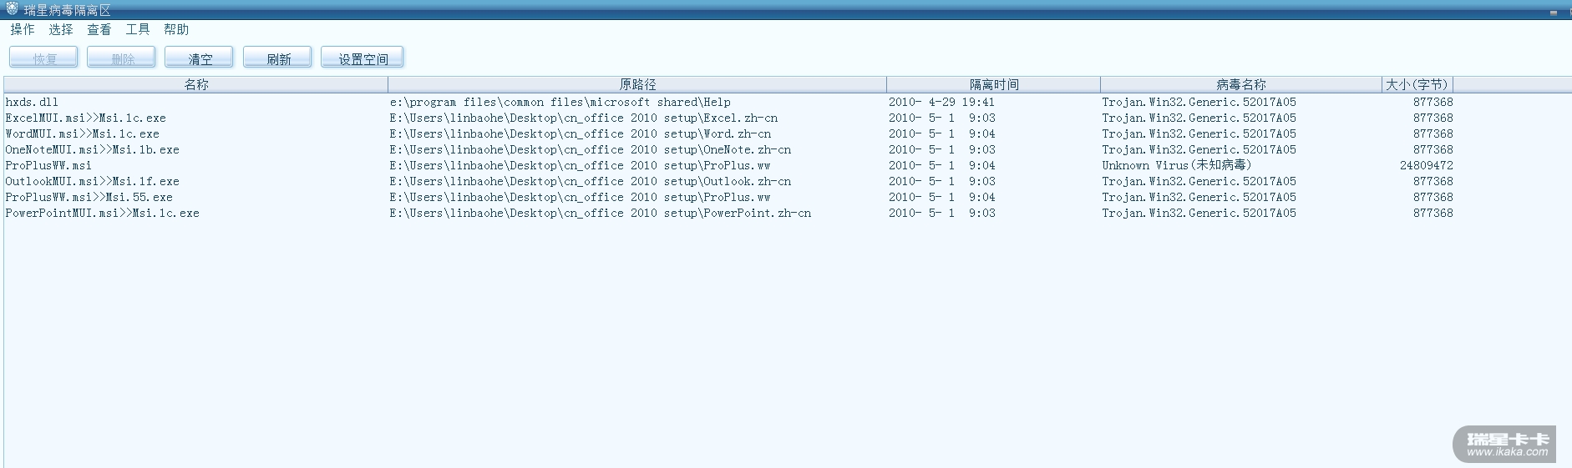The height and width of the screenshot is (468, 1572).
Task: Click the path ending in setup\Word.zh-cn
Action: coord(581,133)
